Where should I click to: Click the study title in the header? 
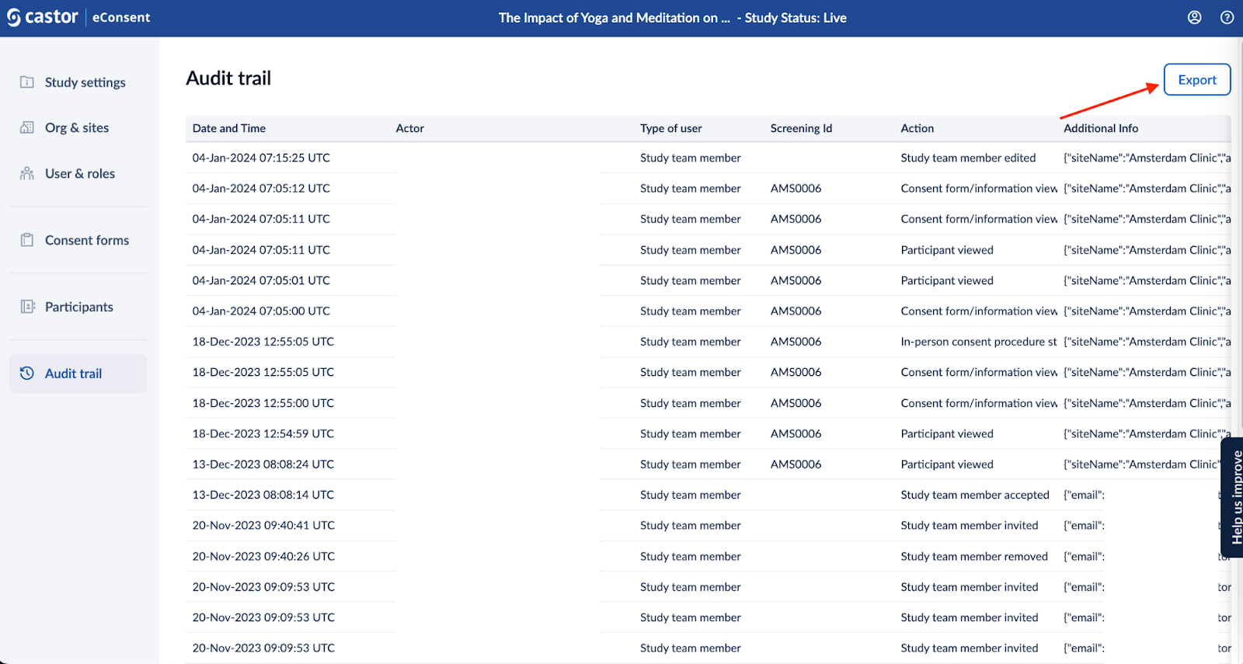[614, 18]
